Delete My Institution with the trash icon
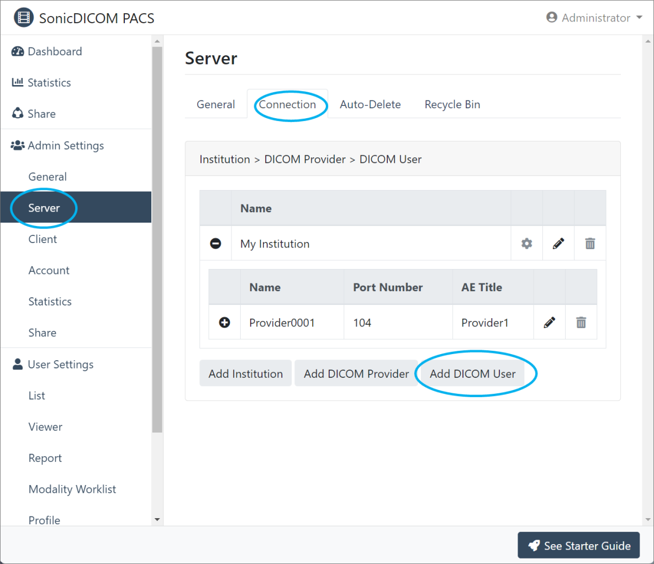The image size is (654, 564). (x=590, y=243)
